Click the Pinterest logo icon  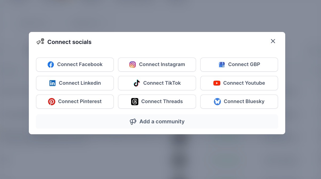(52, 101)
